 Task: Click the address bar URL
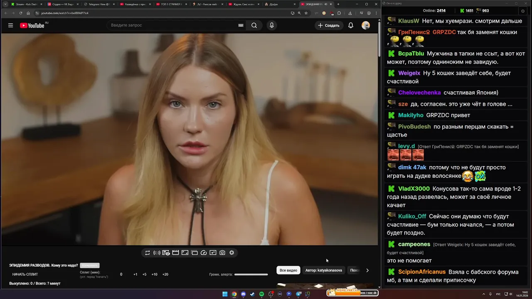[65, 13]
